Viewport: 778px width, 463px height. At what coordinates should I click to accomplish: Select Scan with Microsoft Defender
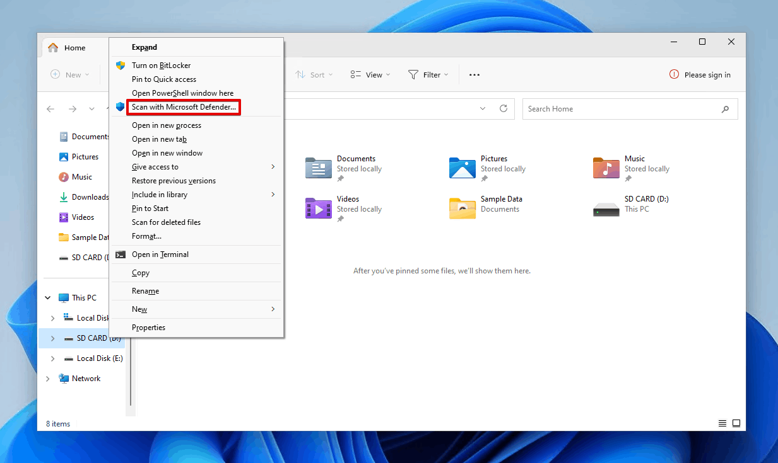coord(183,106)
